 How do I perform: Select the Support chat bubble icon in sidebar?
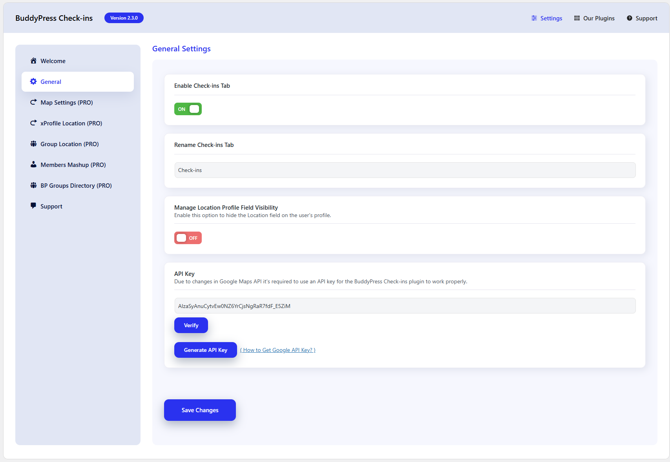[x=33, y=206]
